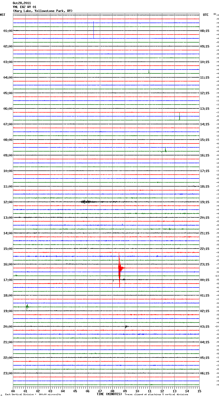Select the 10:00 MST time label
Screen dimensions: 220x398
[x=8, y=171]
